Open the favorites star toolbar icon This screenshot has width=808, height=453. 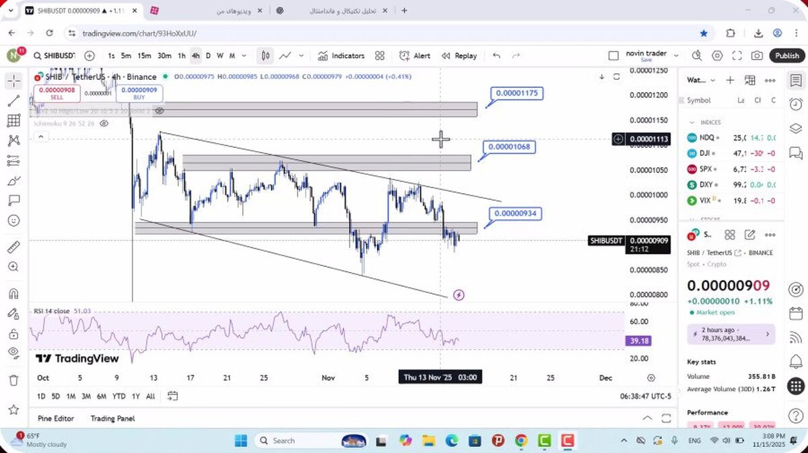[13, 409]
